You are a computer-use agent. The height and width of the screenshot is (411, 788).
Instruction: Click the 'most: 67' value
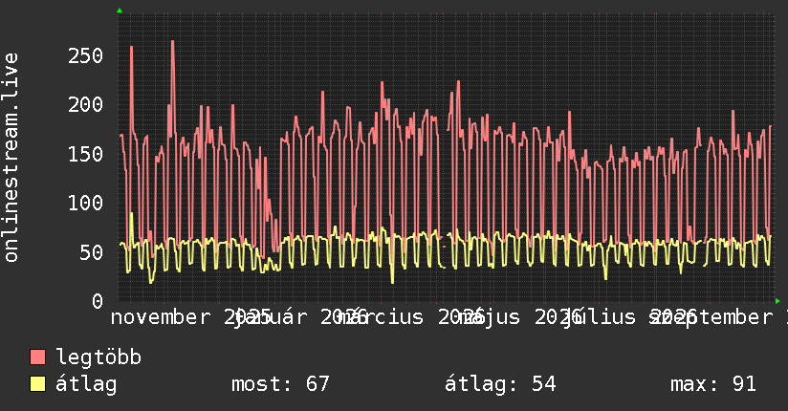click(x=280, y=384)
